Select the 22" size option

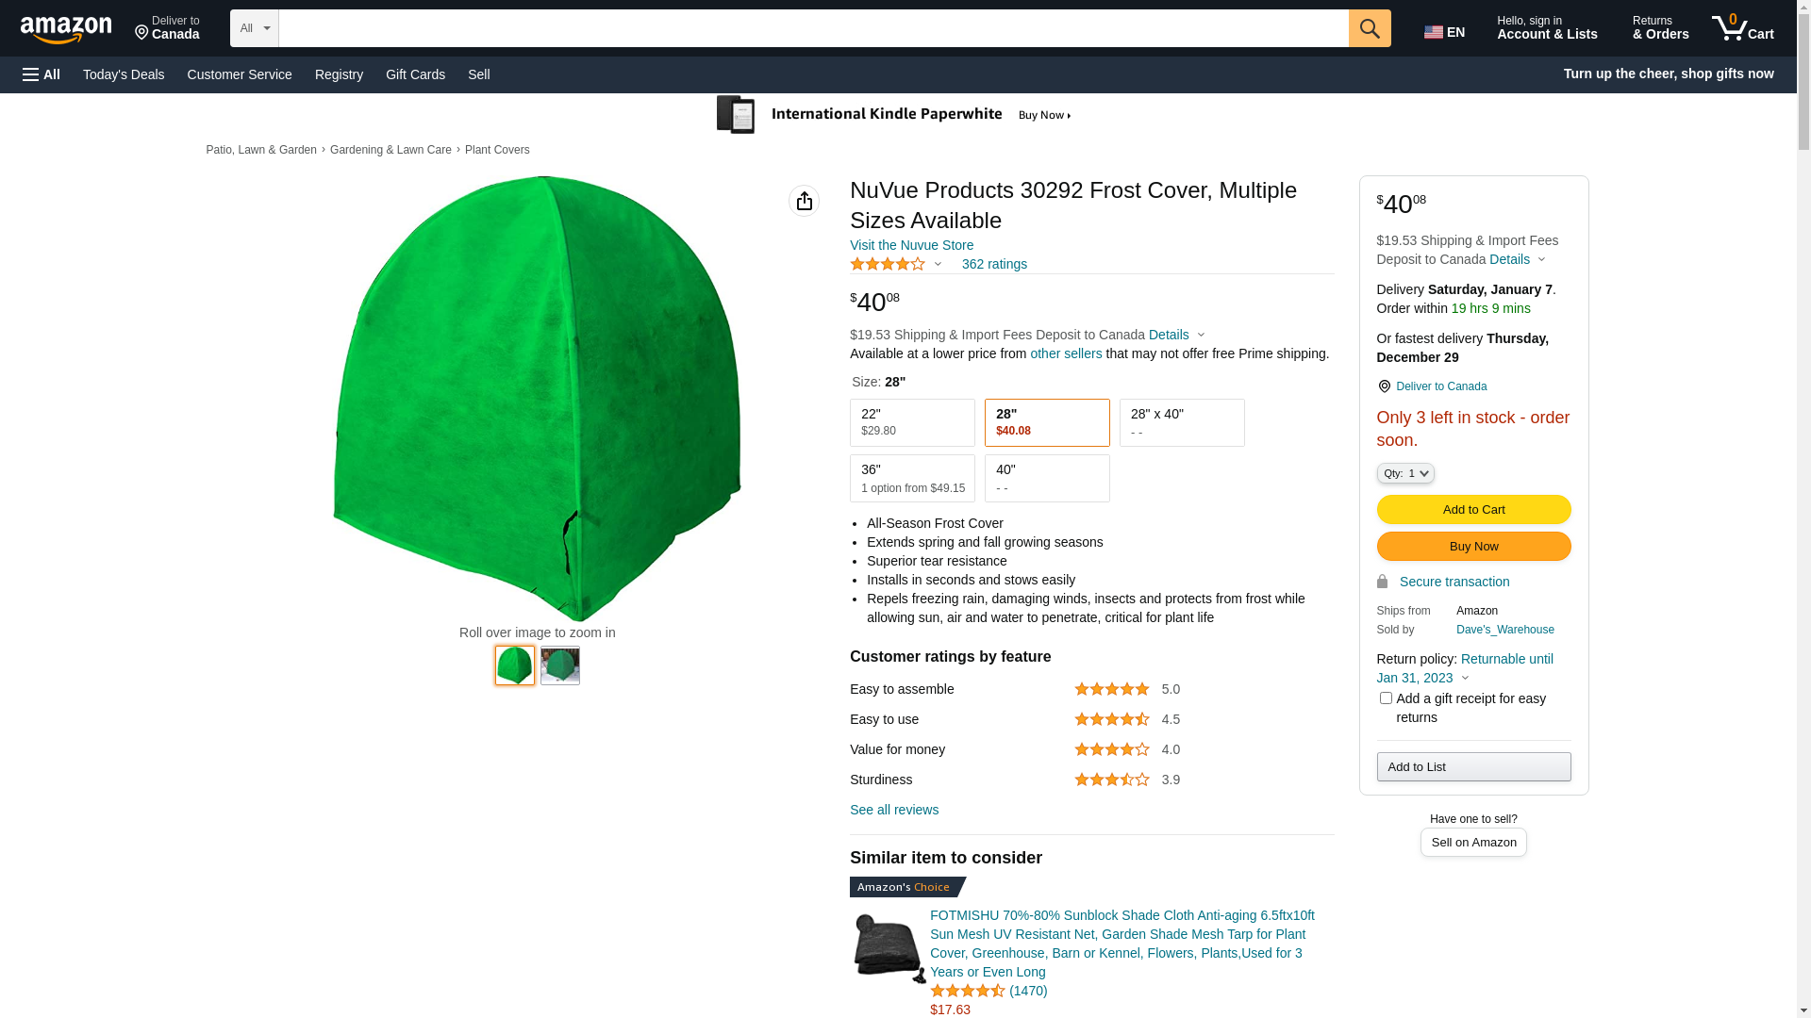coord(912,422)
